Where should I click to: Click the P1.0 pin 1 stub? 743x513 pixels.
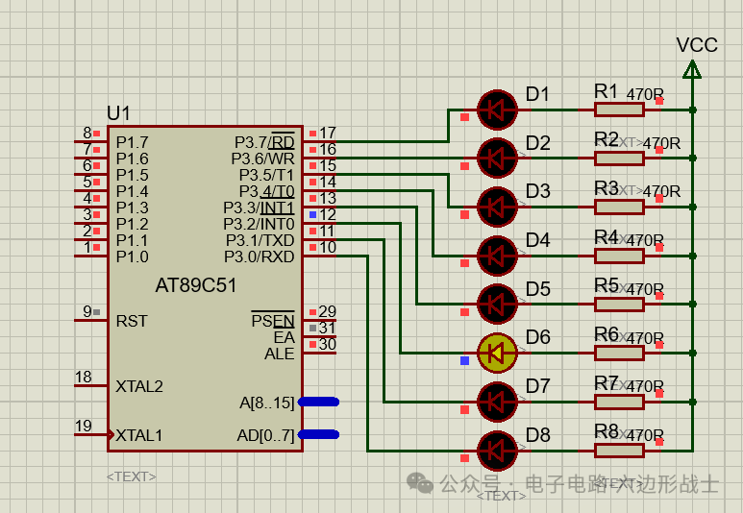pos(91,256)
